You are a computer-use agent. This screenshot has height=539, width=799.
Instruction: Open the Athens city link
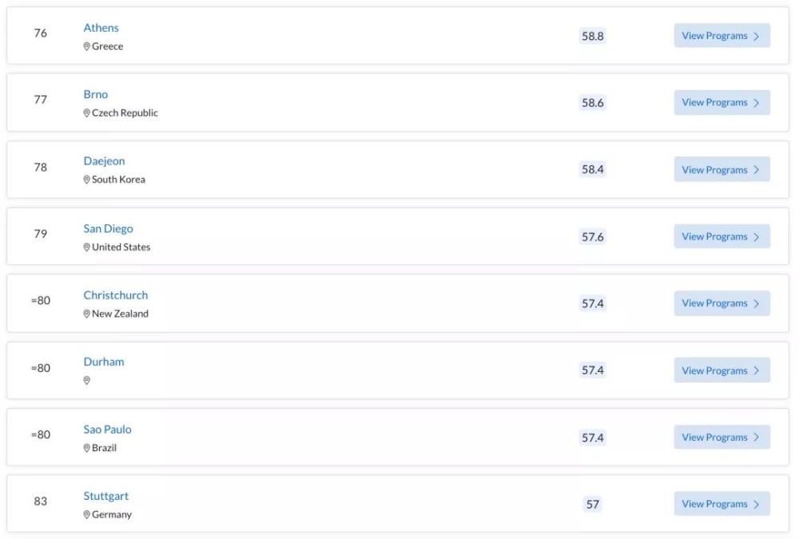(101, 28)
